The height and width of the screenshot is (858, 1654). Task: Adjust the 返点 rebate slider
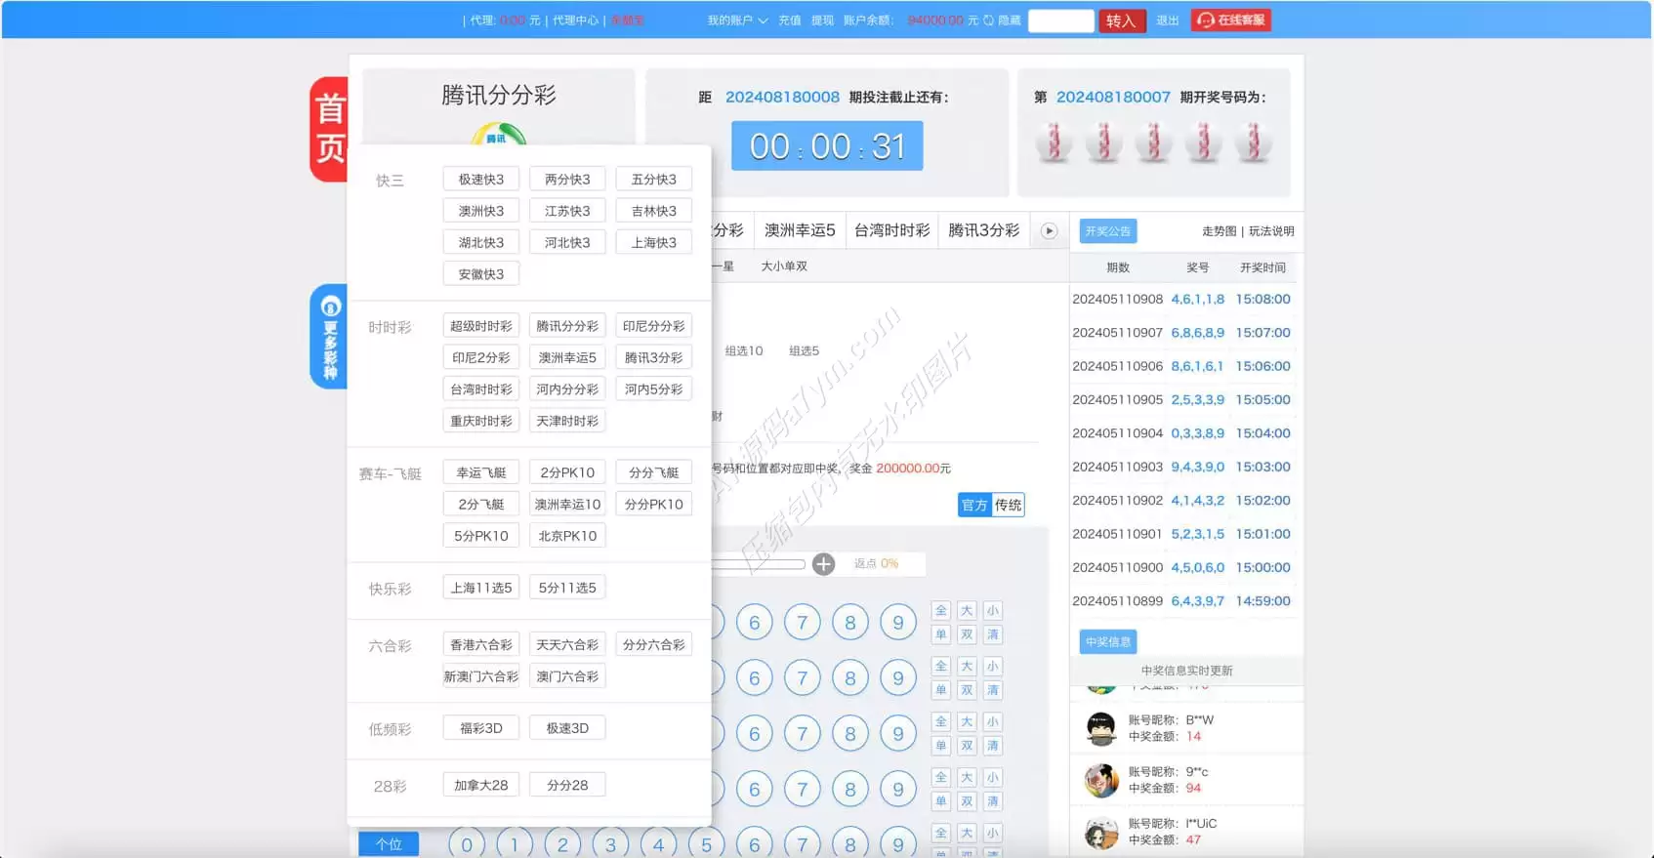click(x=760, y=564)
